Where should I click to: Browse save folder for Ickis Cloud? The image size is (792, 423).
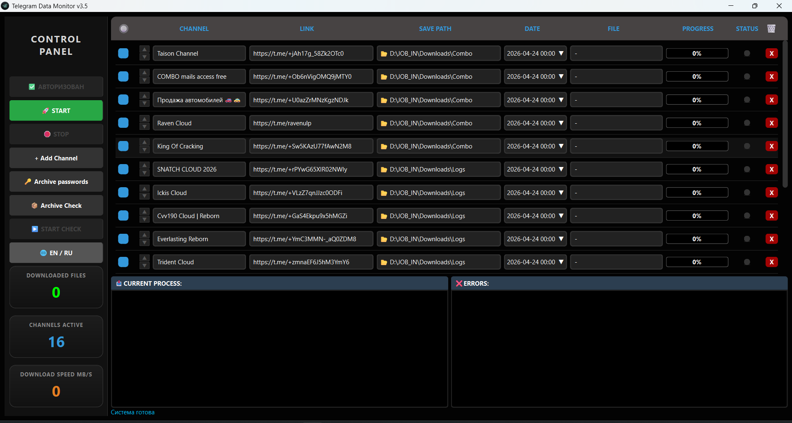pyautogui.click(x=384, y=193)
